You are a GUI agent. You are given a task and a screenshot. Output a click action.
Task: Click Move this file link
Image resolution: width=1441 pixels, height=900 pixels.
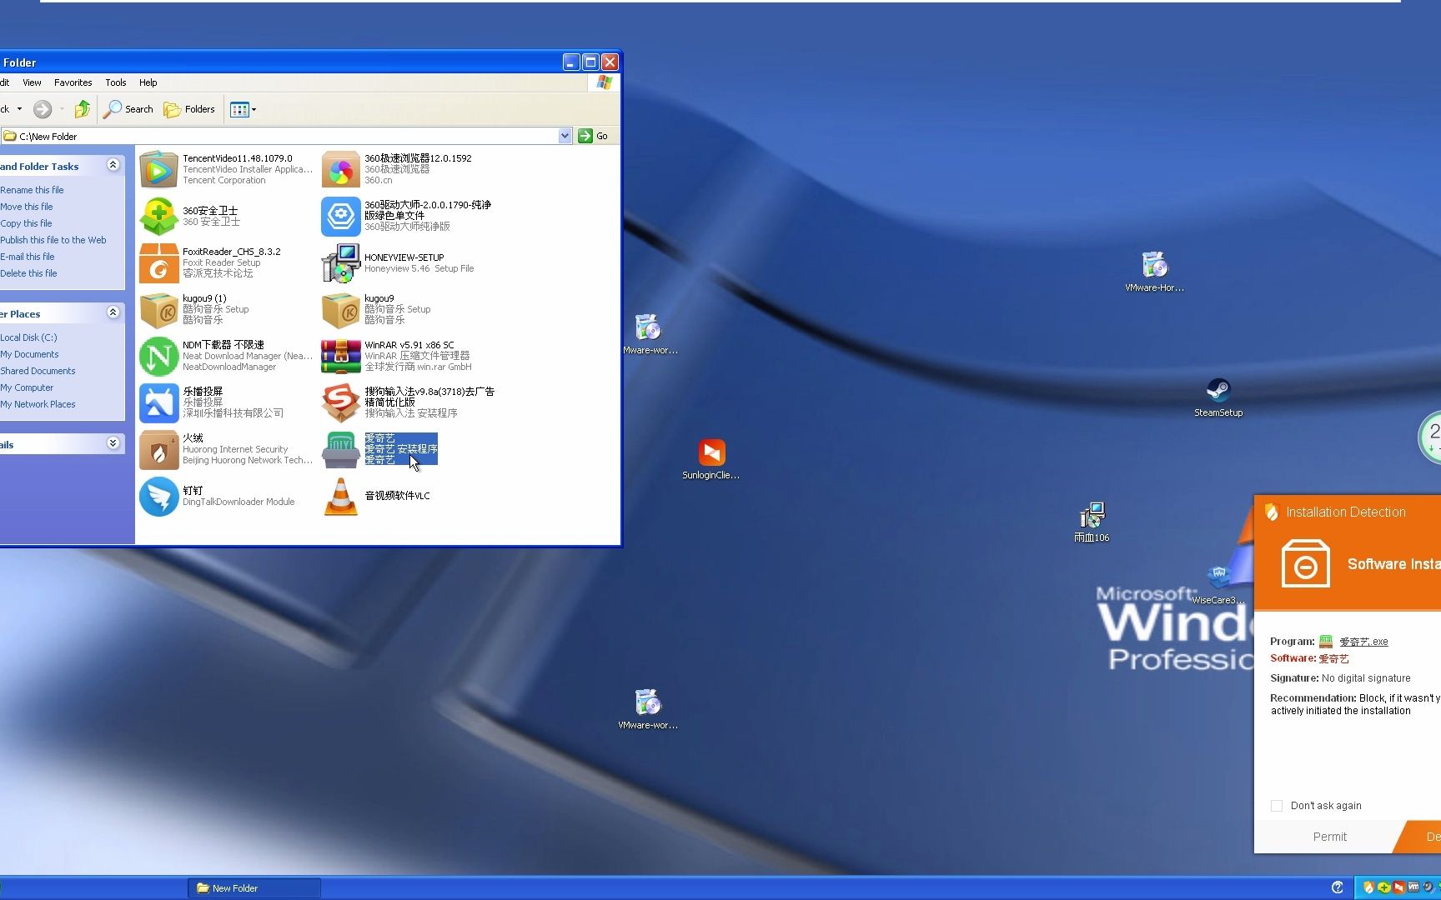point(27,207)
